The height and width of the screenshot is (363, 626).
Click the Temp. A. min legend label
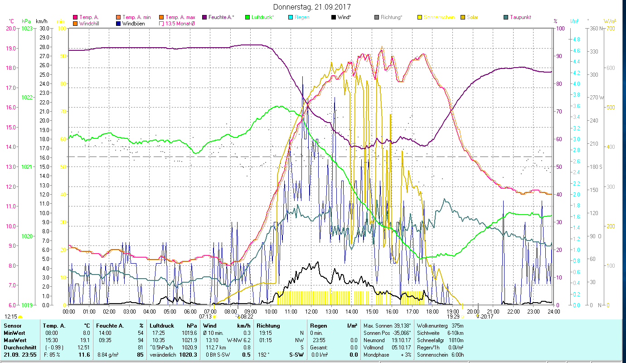[x=136, y=17]
